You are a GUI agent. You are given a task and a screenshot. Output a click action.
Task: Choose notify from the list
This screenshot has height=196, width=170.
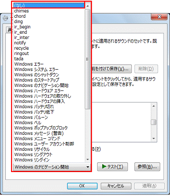[49, 43]
